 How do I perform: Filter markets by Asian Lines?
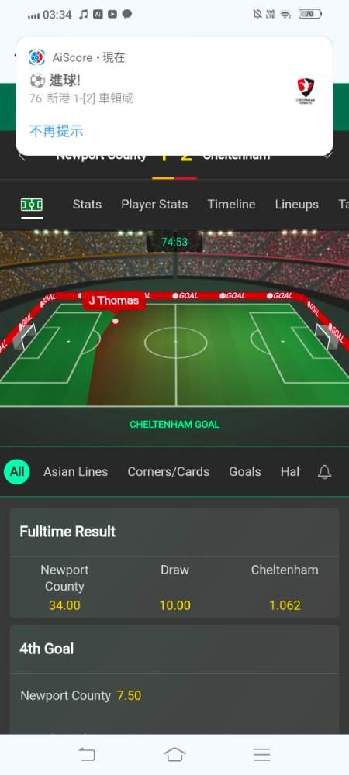click(x=76, y=471)
